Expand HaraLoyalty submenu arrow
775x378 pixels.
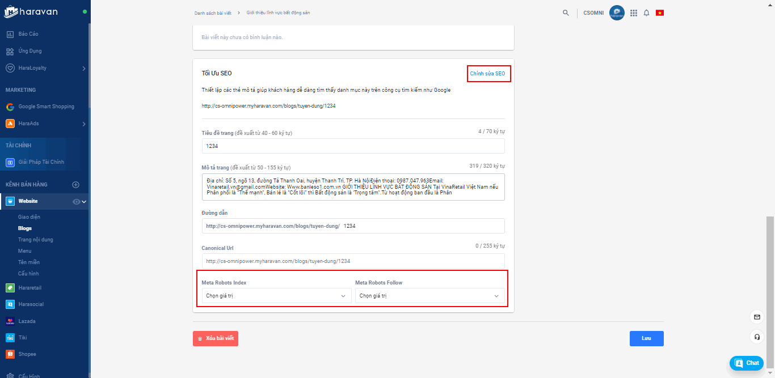tap(84, 69)
